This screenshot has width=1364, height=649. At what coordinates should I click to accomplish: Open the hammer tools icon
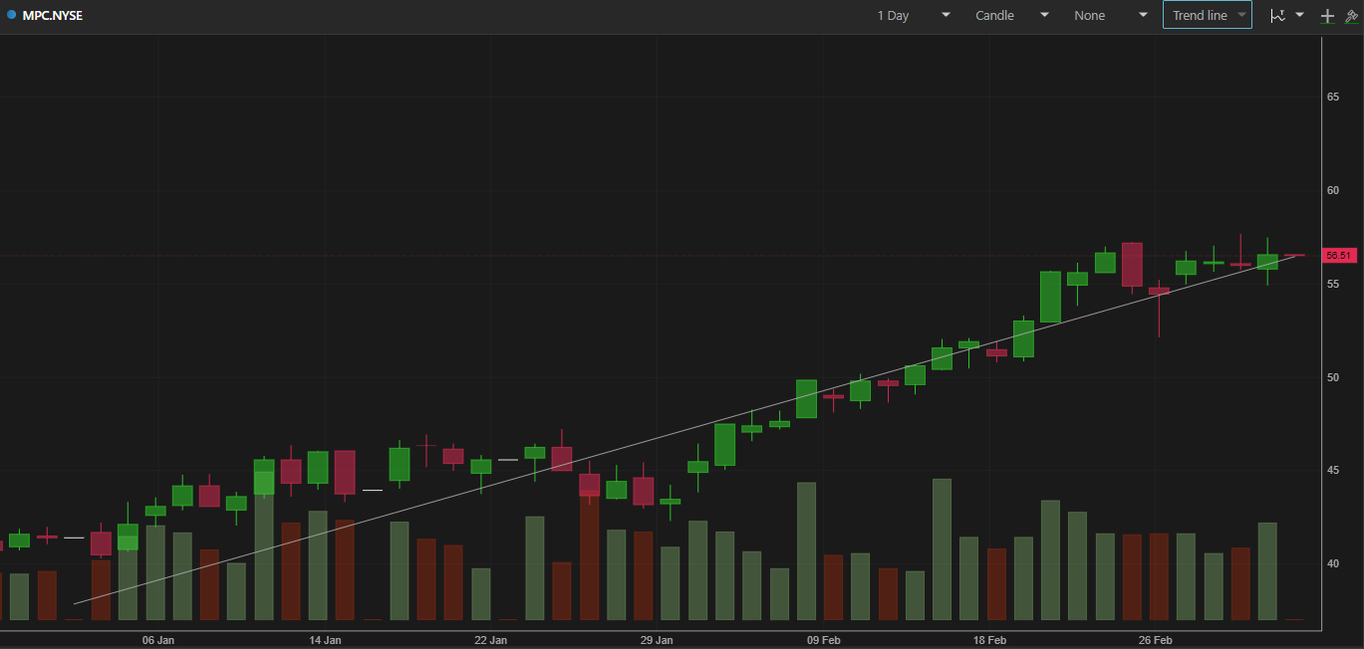click(1351, 16)
